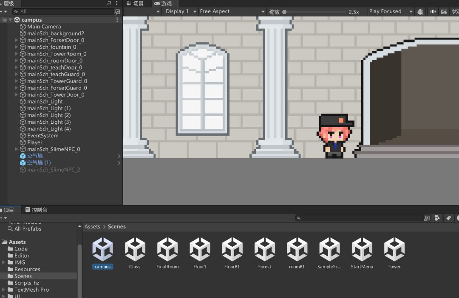Expand the mainSch_fountain_0 object
The height and width of the screenshot is (298, 459).
click(x=17, y=47)
